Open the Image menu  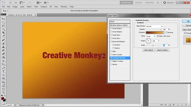15,7
